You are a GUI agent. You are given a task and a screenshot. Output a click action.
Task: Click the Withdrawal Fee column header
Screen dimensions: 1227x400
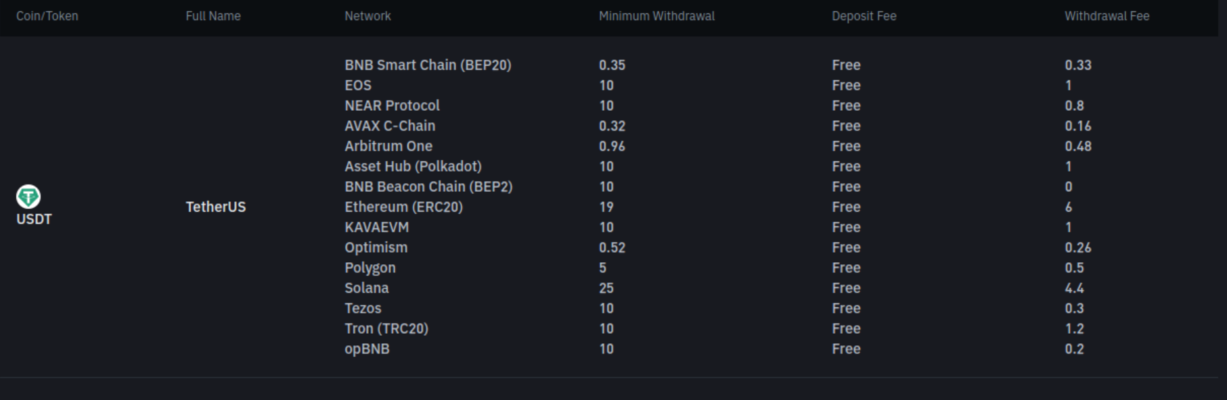pos(1107,16)
